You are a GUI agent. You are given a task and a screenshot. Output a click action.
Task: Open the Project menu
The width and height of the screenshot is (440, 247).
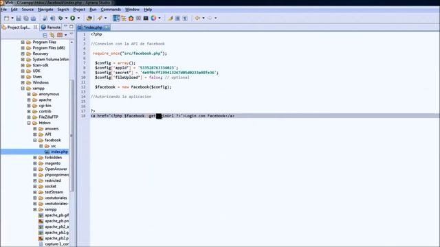click(79, 10)
